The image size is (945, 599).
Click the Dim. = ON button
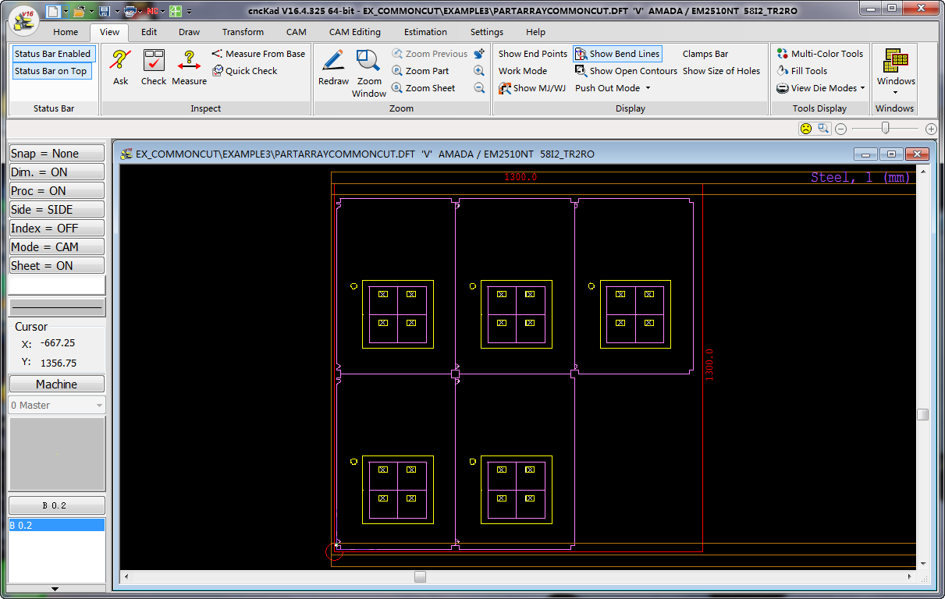[56, 172]
